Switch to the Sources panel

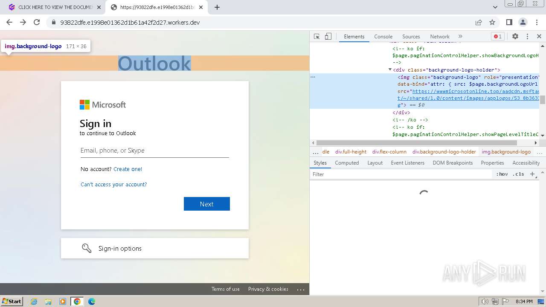[x=411, y=36]
